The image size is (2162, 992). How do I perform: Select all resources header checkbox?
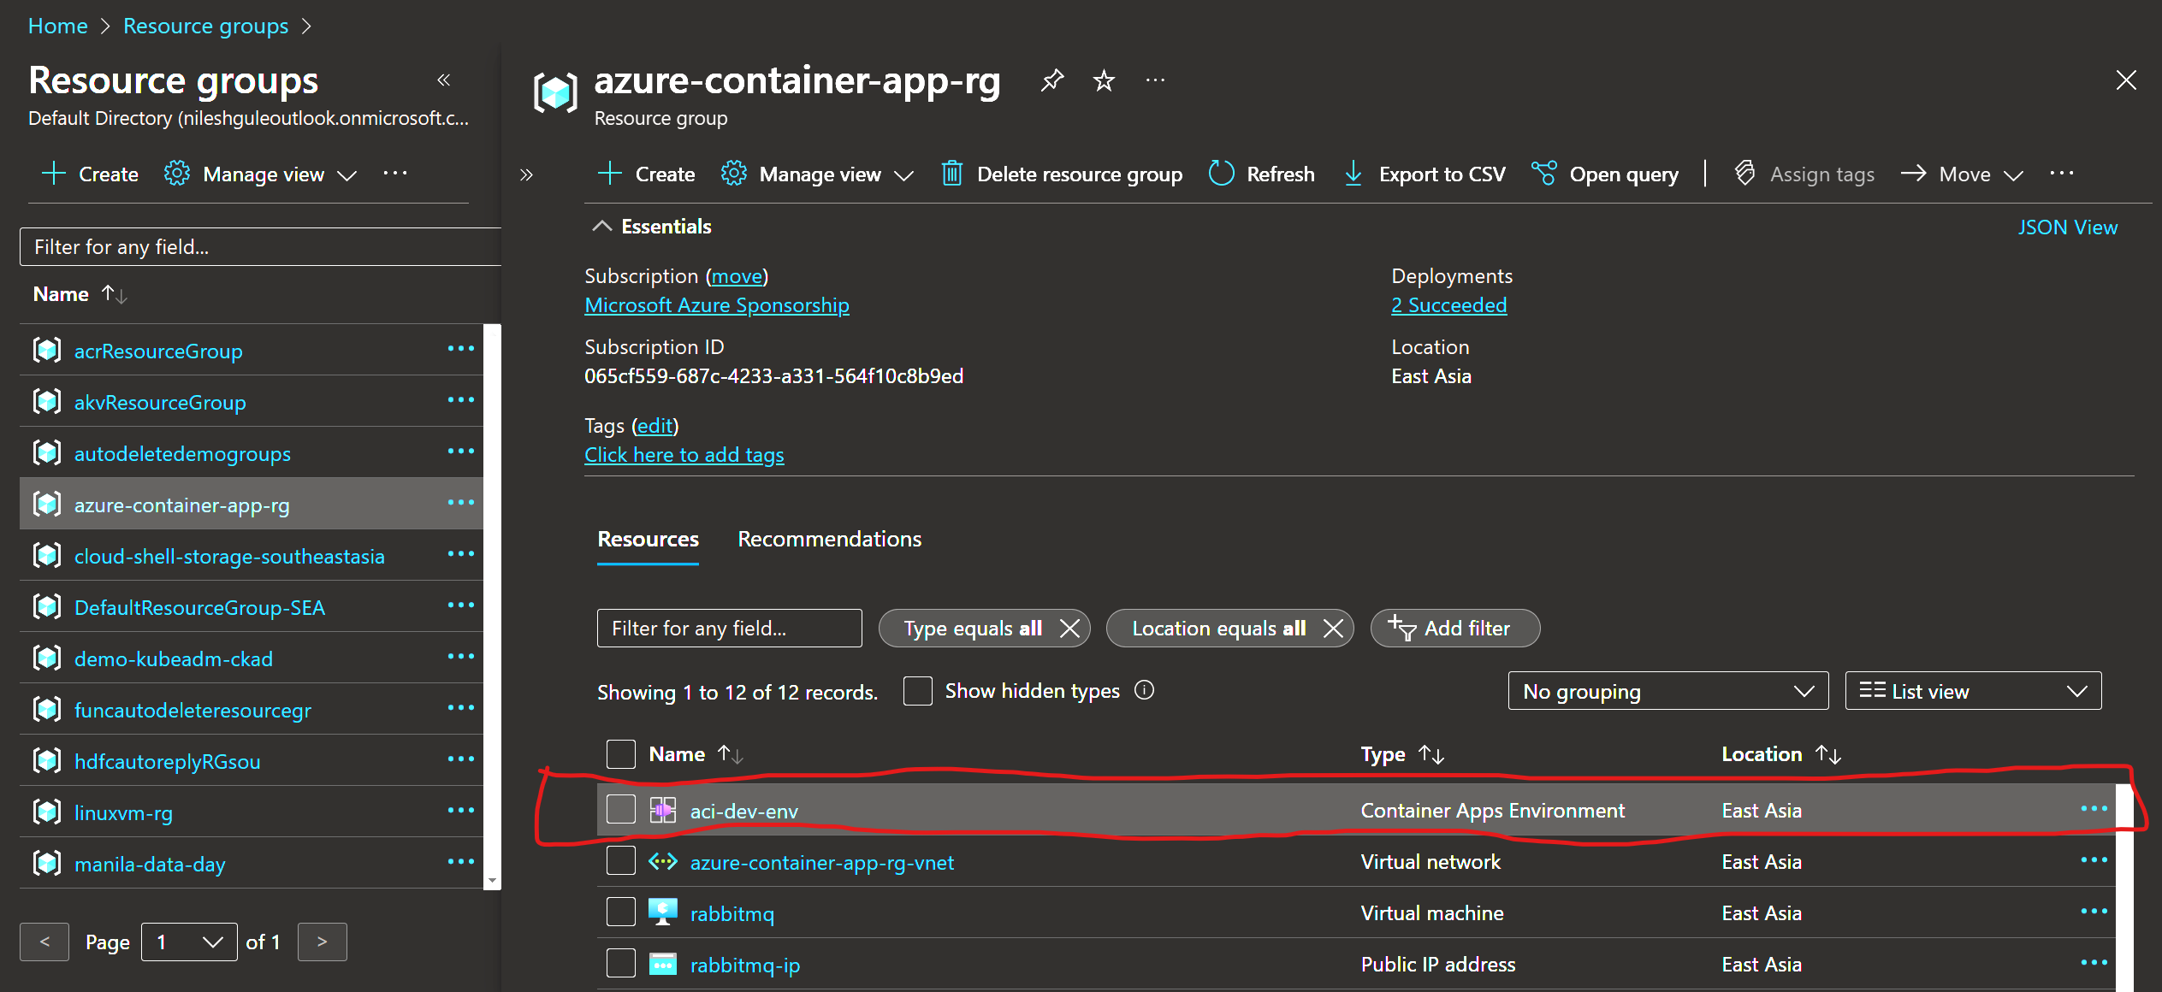(x=621, y=754)
